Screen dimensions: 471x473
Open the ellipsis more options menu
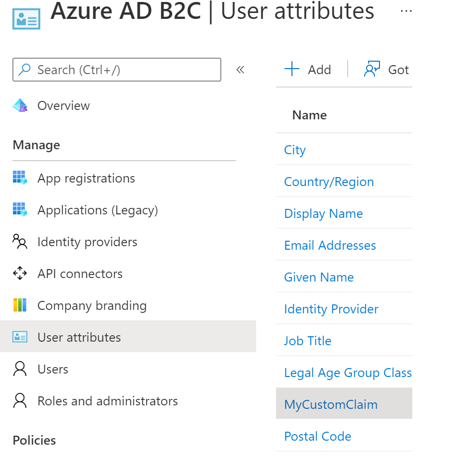(x=406, y=12)
